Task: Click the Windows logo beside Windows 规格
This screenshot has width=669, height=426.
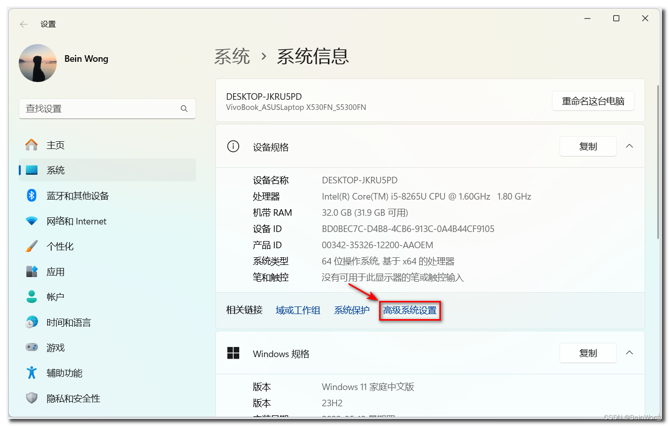Action: click(x=233, y=354)
